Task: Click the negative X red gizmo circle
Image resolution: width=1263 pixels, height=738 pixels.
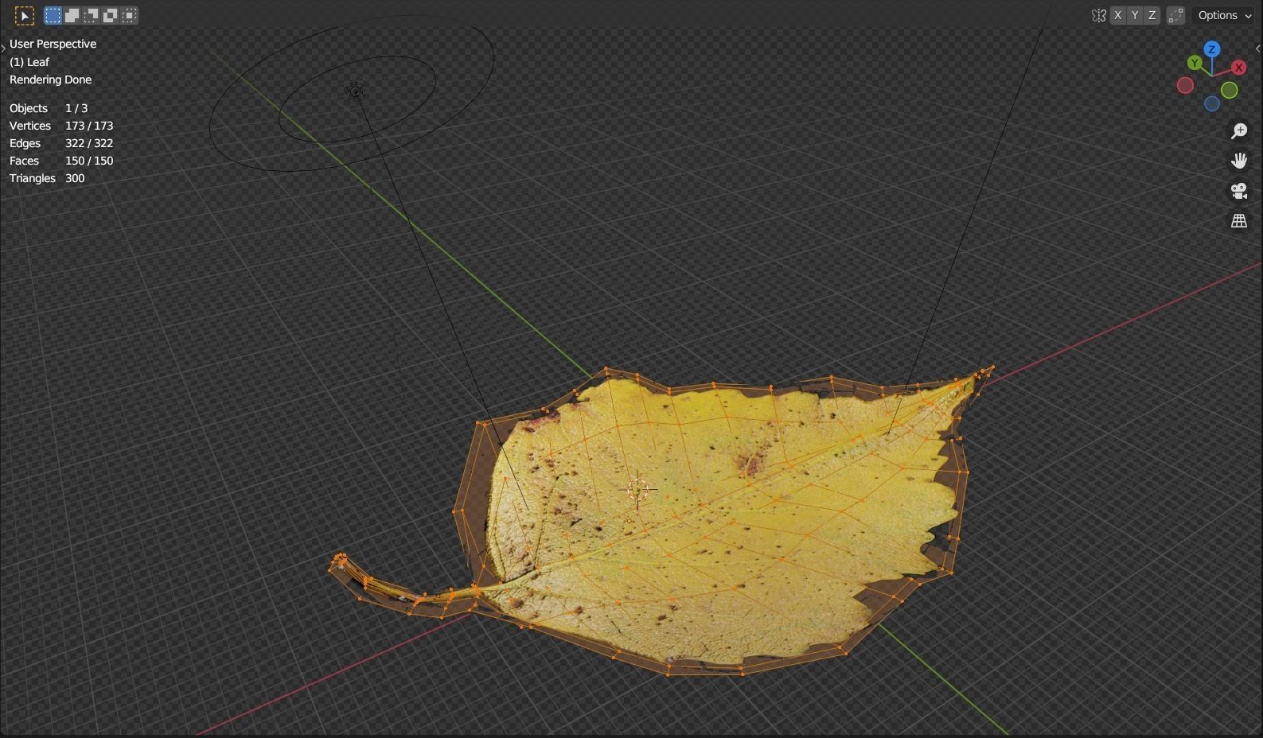Action: click(x=1185, y=85)
